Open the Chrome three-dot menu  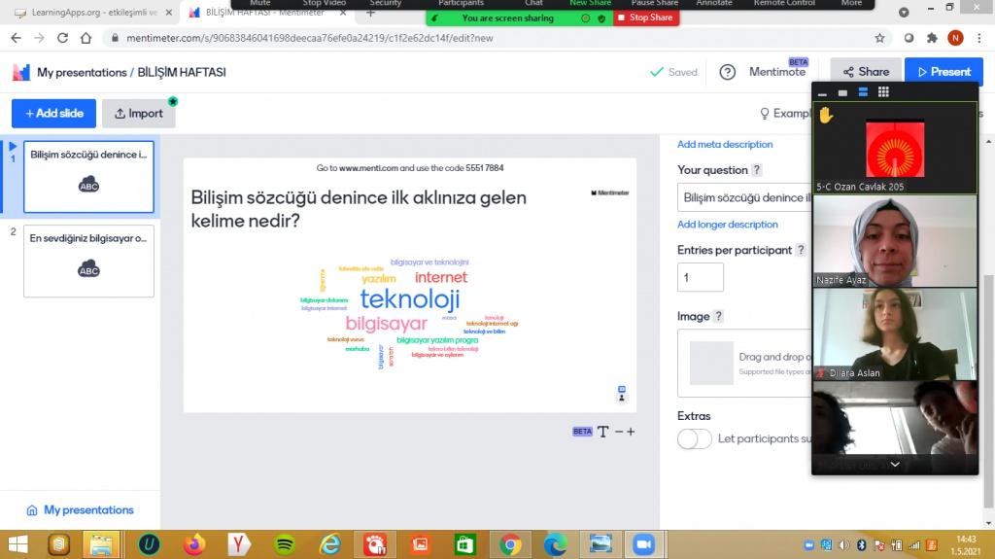[x=980, y=38]
